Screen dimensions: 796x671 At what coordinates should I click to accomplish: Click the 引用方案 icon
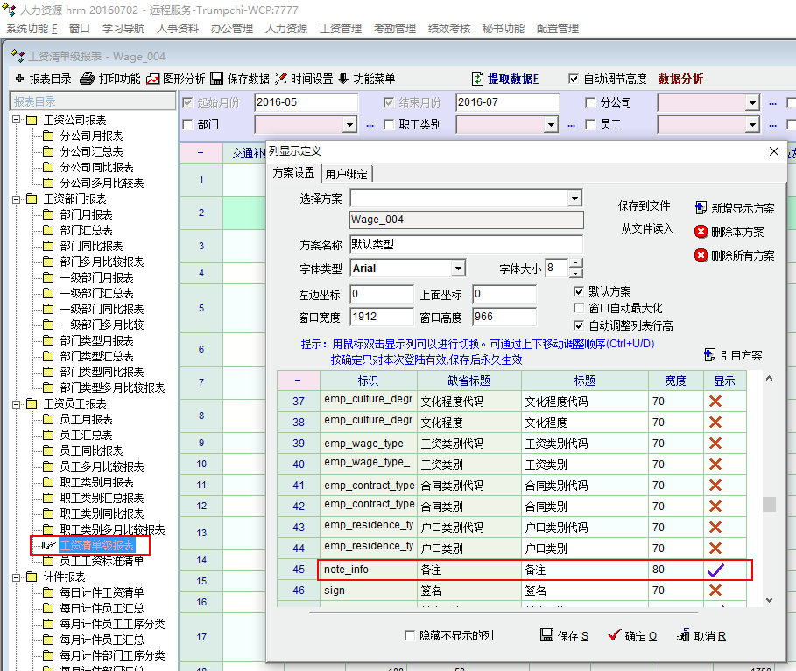tap(709, 355)
